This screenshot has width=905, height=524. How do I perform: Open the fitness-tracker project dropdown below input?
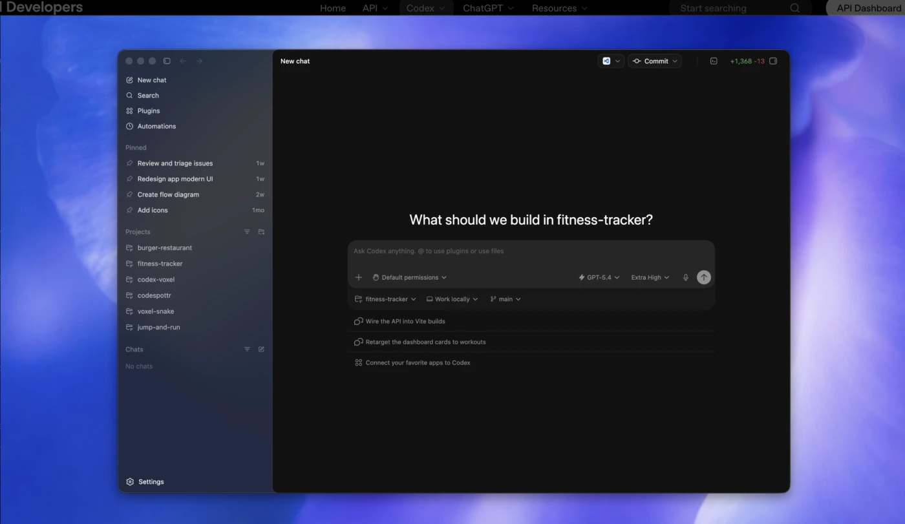(385, 299)
